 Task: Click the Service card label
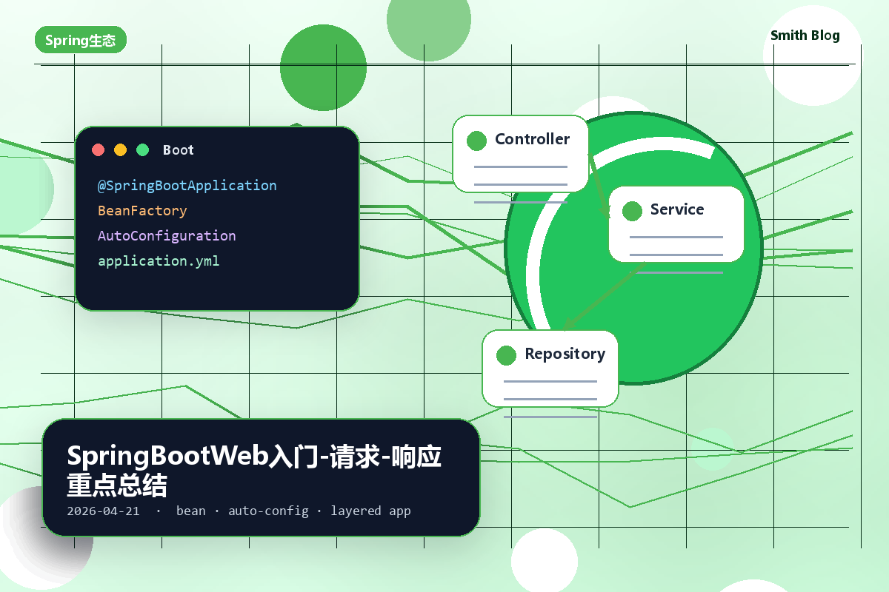click(677, 209)
